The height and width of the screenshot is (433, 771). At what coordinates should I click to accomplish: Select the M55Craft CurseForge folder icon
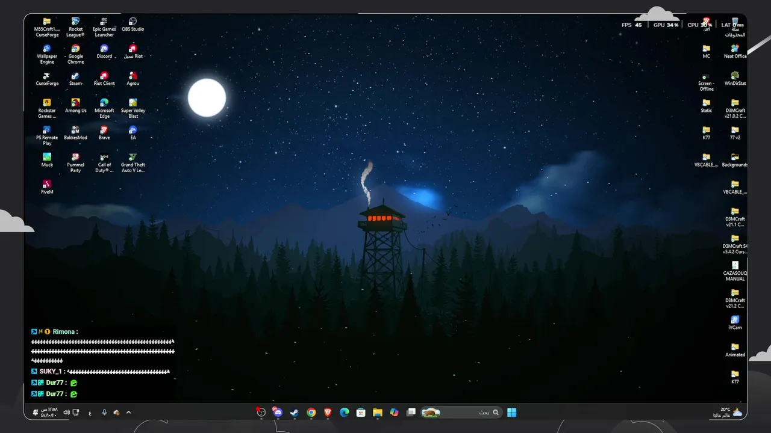47,27
